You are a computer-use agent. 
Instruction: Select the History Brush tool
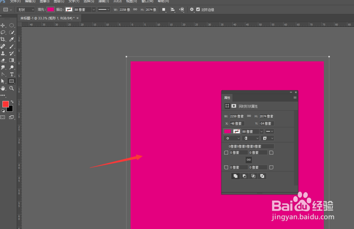[12, 53]
